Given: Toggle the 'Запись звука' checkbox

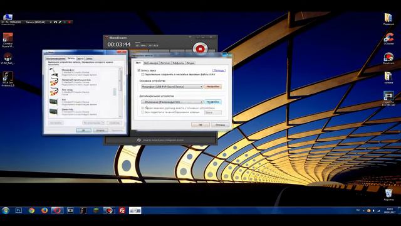Looking at the screenshot, I should (139, 70).
